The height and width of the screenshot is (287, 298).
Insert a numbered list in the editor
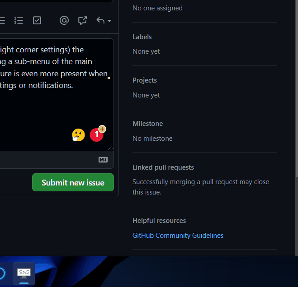pyautogui.click(x=19, y=20)
